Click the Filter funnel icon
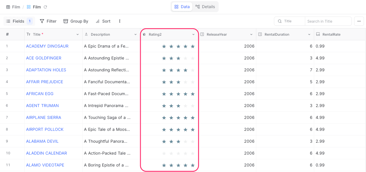The image size is (366, 172). 42,21
